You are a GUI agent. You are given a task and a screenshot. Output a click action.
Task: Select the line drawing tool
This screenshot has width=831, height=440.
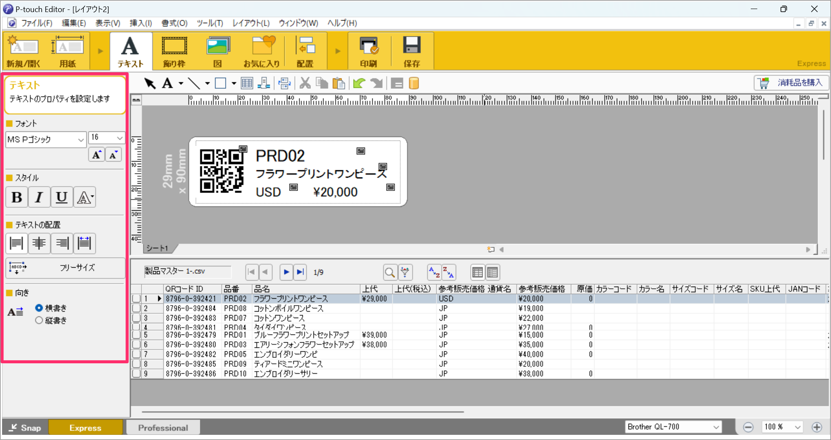pyautogui.click(x=194, y=83)
